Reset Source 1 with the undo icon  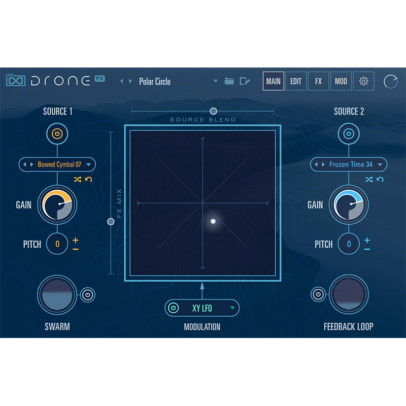pyautogui.click(x=88, y=179)
